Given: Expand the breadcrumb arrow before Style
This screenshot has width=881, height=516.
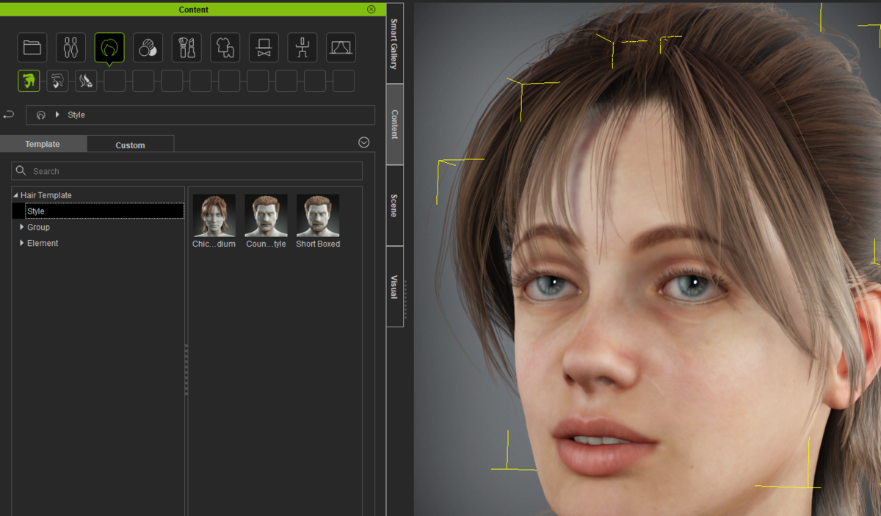Looking at the screenshot, I should (57, 115).
